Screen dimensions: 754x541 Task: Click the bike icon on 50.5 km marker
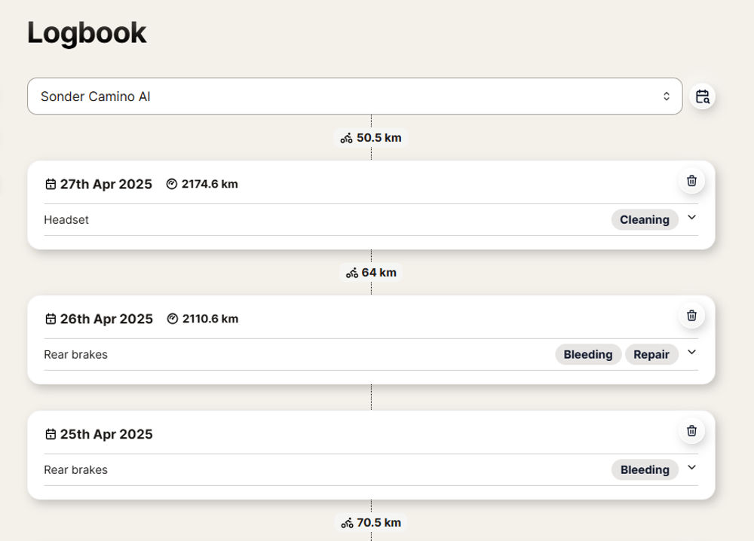coord(347,138)
